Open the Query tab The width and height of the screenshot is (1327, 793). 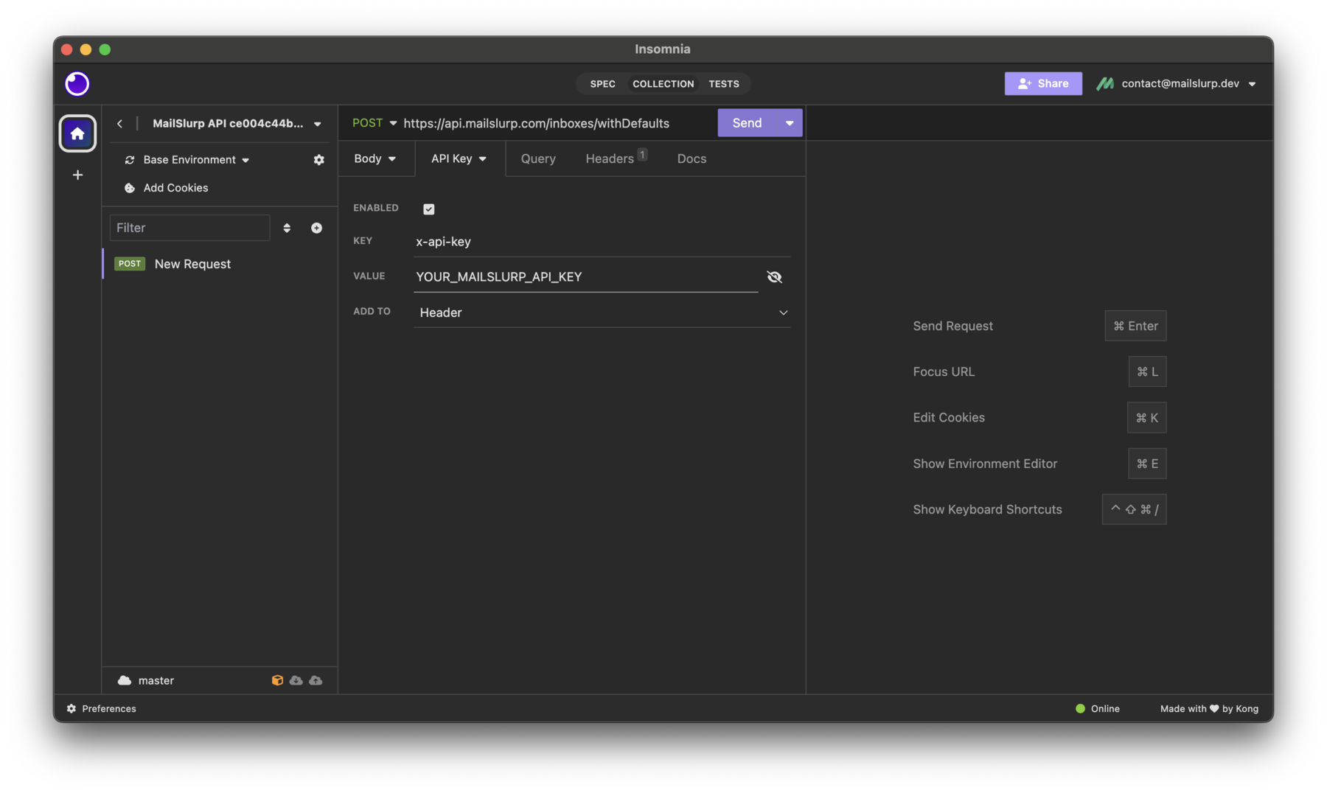pyautogui.click(x=538, y=158)
